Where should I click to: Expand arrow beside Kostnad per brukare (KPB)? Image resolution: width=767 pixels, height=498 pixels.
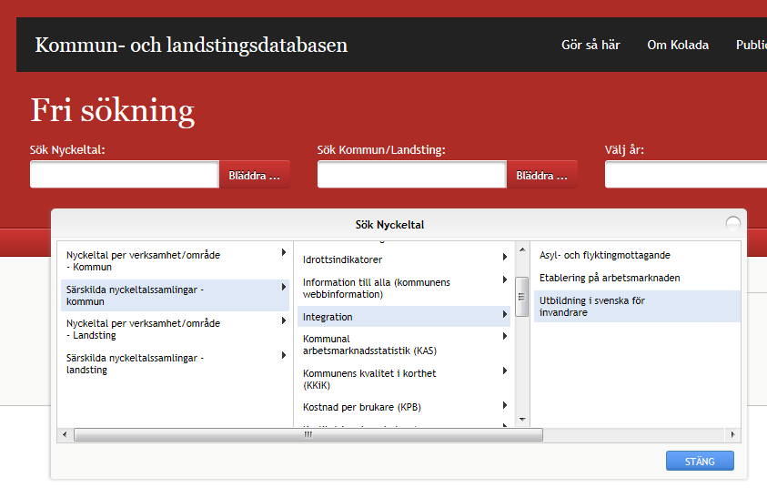coord(505,405)
